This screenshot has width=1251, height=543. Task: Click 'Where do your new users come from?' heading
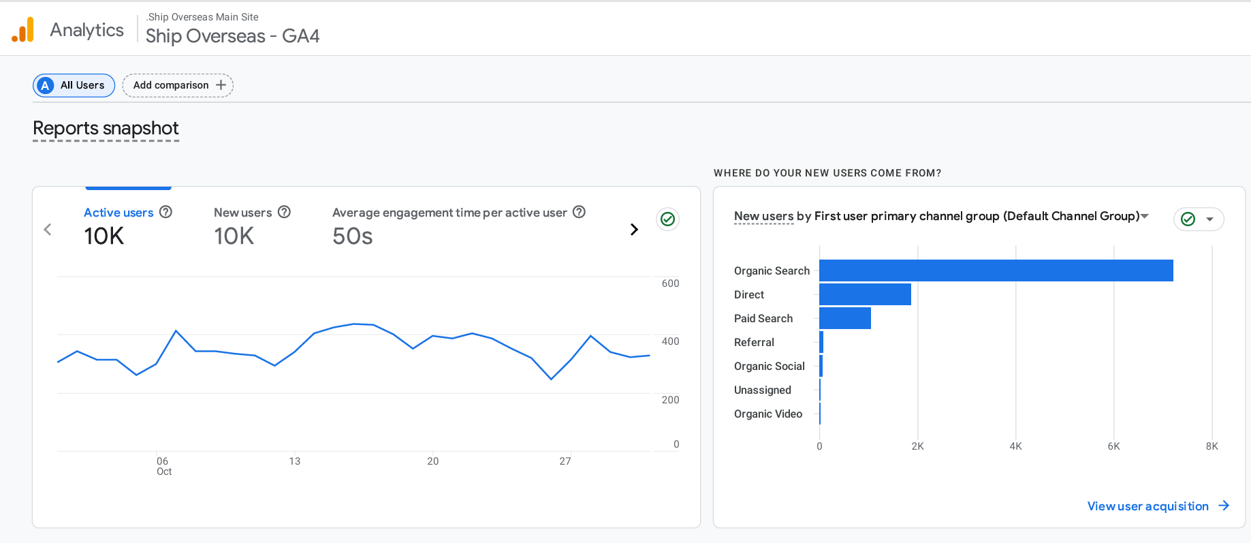(827, 173)
